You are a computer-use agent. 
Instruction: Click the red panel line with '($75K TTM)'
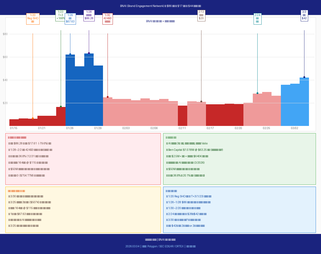pos(26,175)
